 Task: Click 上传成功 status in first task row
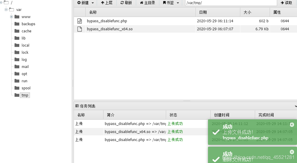[x=175, y=124]
